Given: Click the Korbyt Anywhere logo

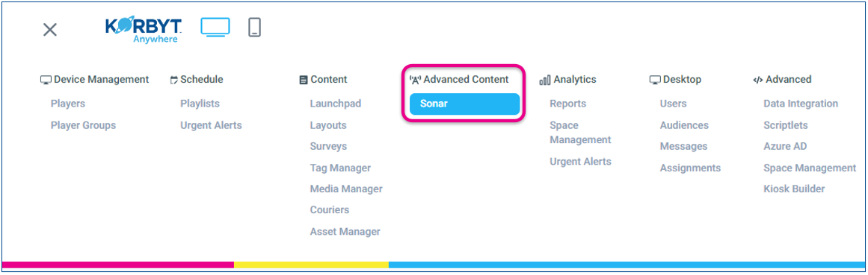Looking at the screenshot, I should pos(143,31).
